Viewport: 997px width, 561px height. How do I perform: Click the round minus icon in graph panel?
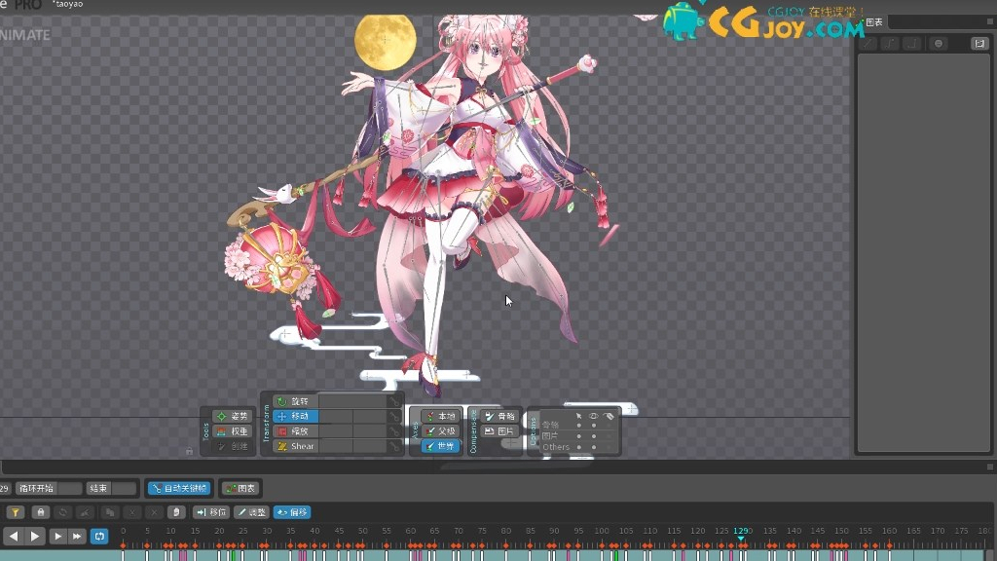click(x=939, y=43)
